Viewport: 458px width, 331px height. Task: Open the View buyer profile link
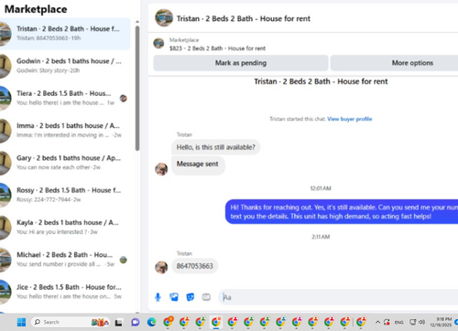click(x=350, y=119)
